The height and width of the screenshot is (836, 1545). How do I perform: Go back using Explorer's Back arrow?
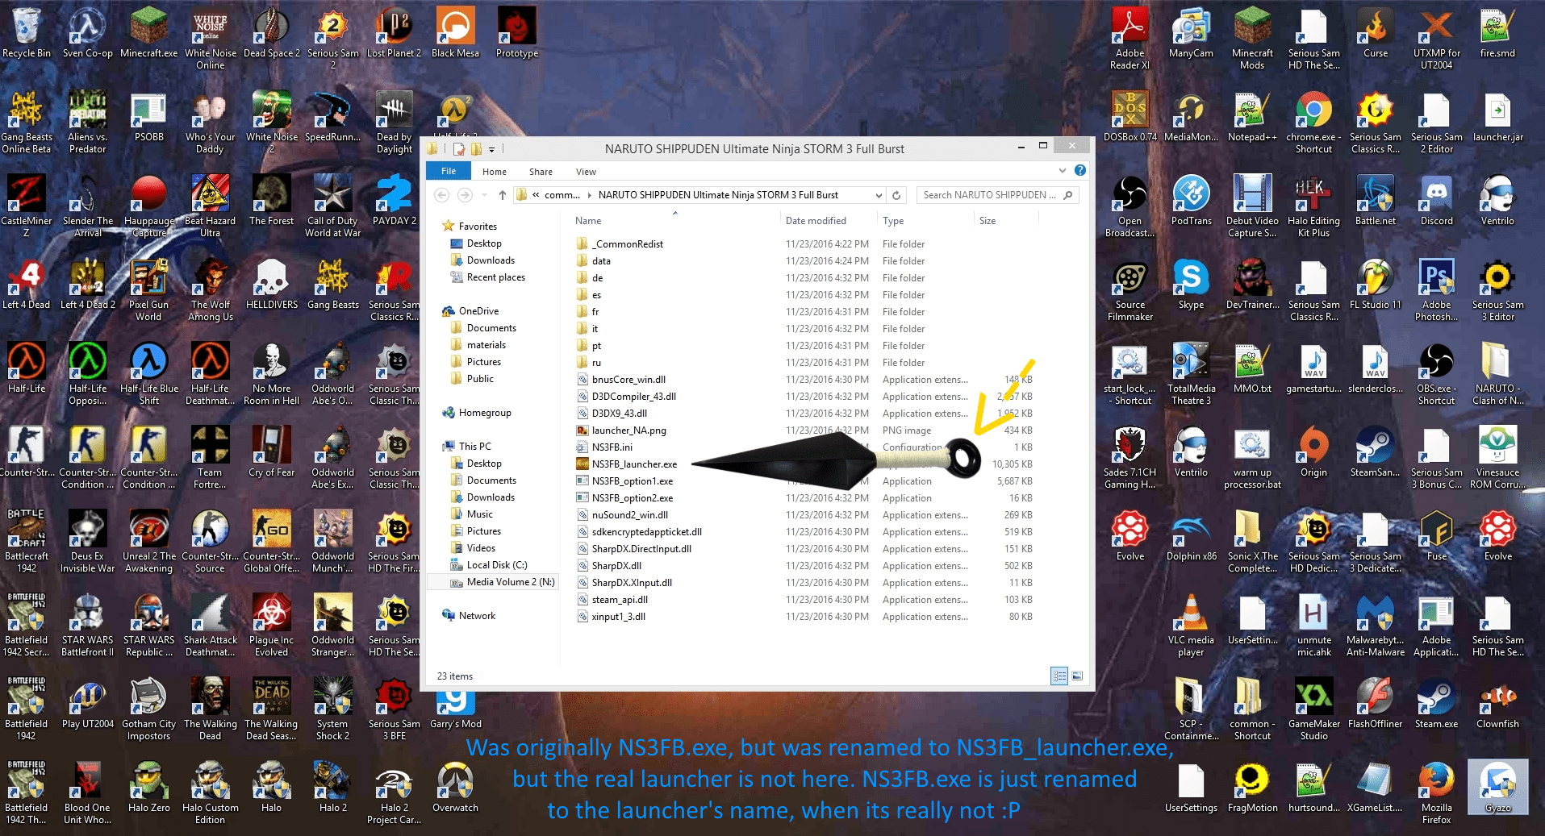point(441,195)
